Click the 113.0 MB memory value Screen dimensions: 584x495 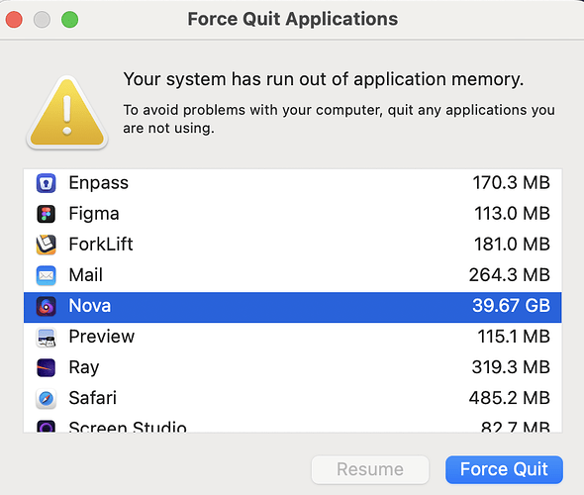pyautogui.click(x=512, y=214)
